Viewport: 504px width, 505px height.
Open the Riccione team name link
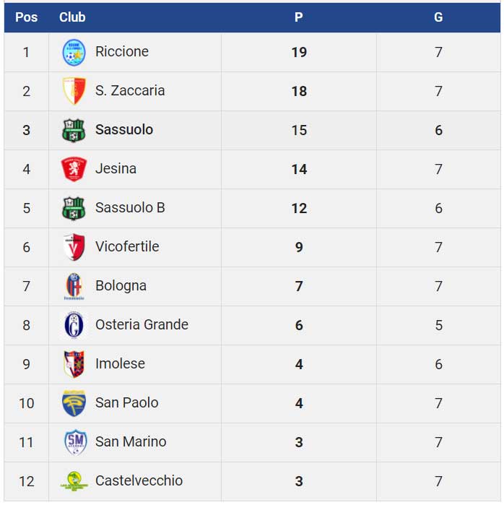coord(122,52)
